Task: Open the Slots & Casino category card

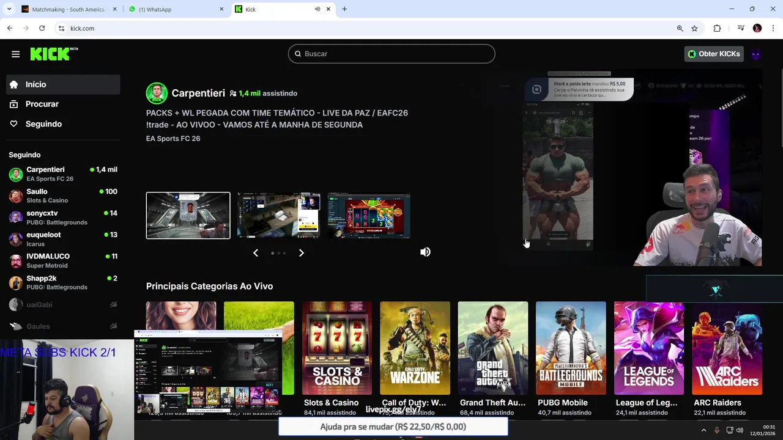Action: click(337, 348)
